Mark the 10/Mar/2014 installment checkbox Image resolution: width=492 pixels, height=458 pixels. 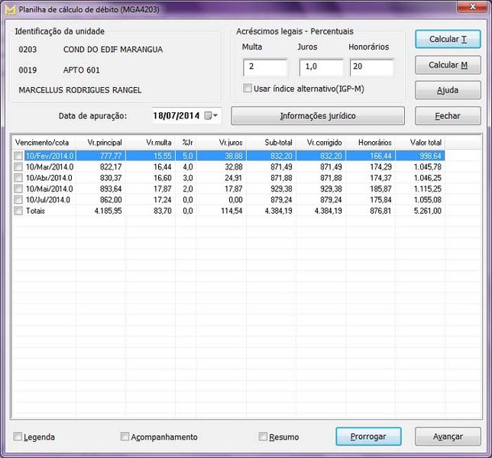(x=18, y=166)
